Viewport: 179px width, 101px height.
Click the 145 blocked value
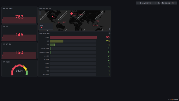pos(19,35)
